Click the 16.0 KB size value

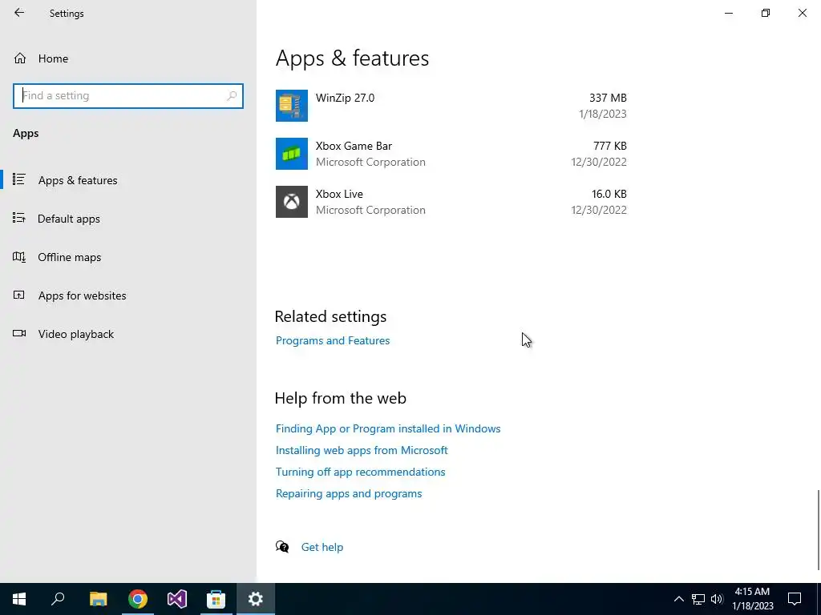[609, 194]
